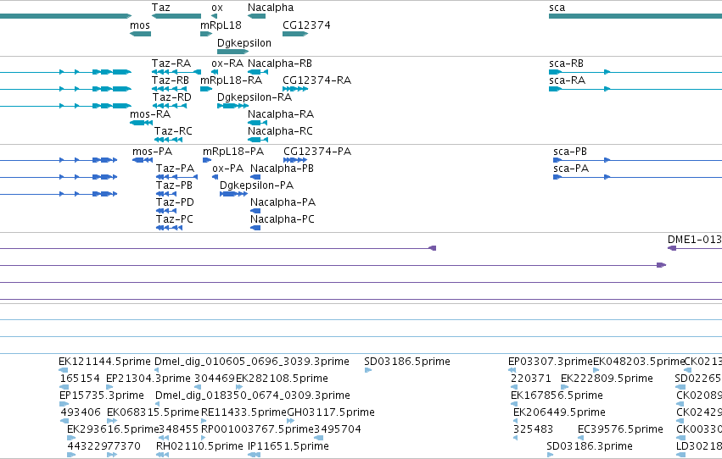Select EST RP001003767.5prime
722x459 pixels.
pos(204,438)
